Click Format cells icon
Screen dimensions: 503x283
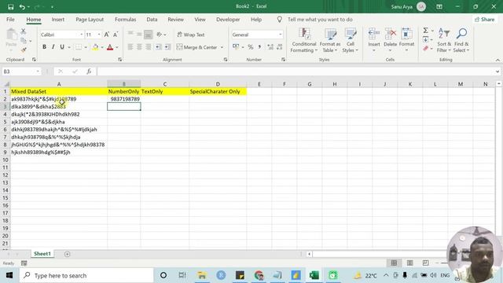(407, 33)
